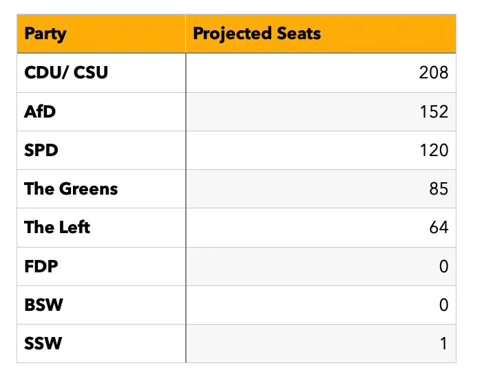
Task: Click the SSW row's 1 value
Action: click(444, 343)
